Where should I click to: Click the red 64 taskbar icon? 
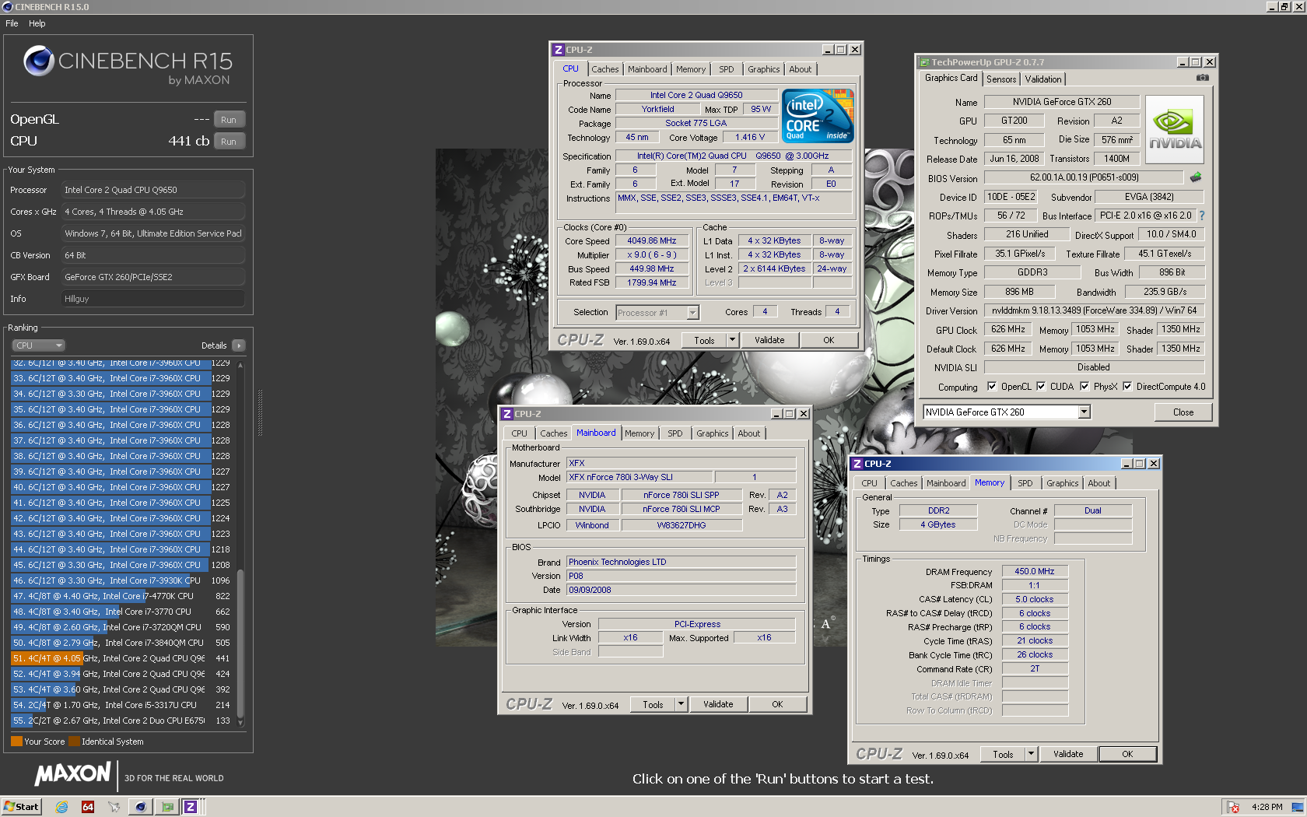pyautogui.click(x=88, y=807)
